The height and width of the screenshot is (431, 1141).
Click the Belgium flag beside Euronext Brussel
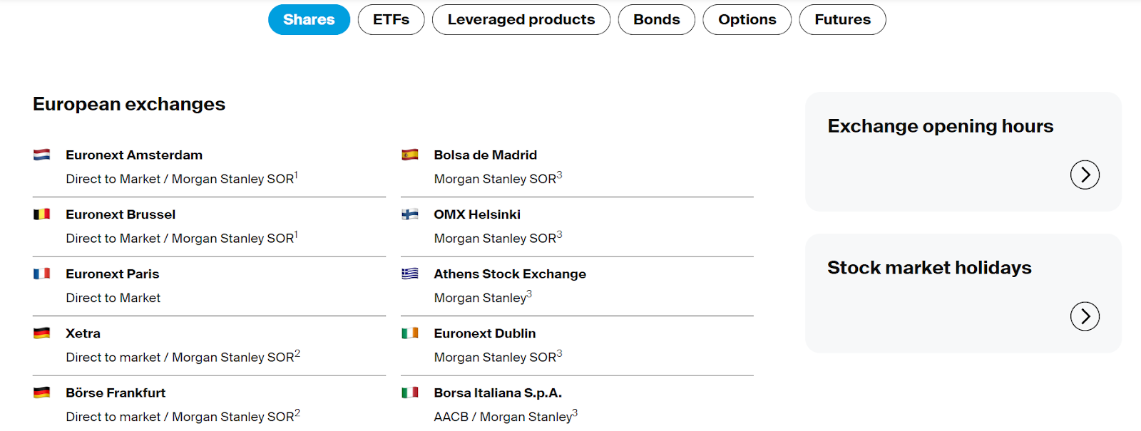click(x=41, y=214)
